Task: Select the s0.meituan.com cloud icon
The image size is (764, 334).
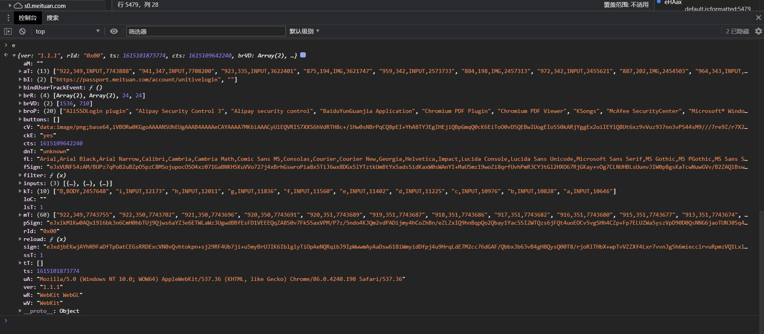Action: [18, 6]
